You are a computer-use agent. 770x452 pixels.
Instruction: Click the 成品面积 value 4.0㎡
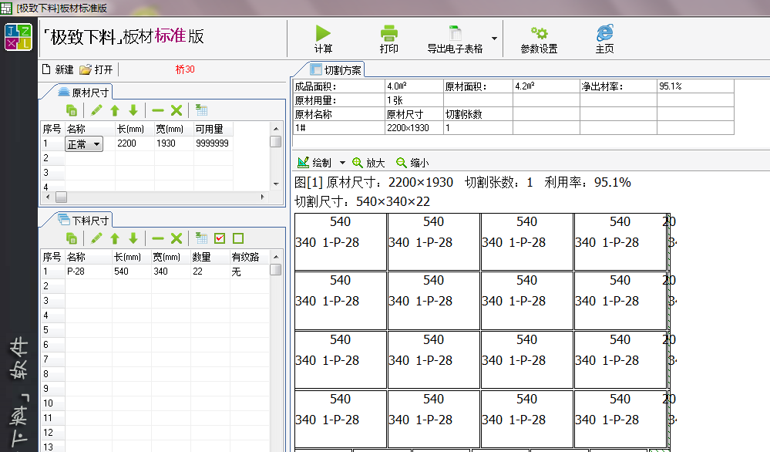pos(415,86)
